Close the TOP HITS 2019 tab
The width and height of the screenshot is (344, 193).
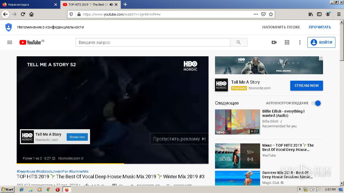pyautogui.click(x=116, y=5)
